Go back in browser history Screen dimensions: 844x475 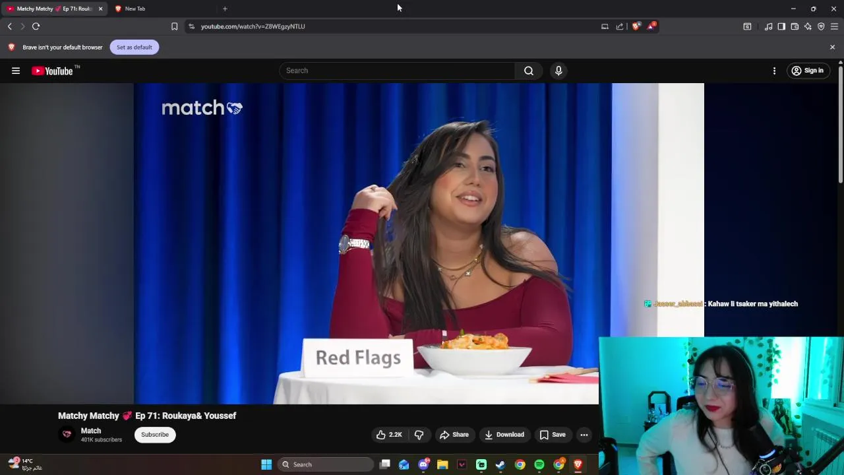tap(10, 26)
